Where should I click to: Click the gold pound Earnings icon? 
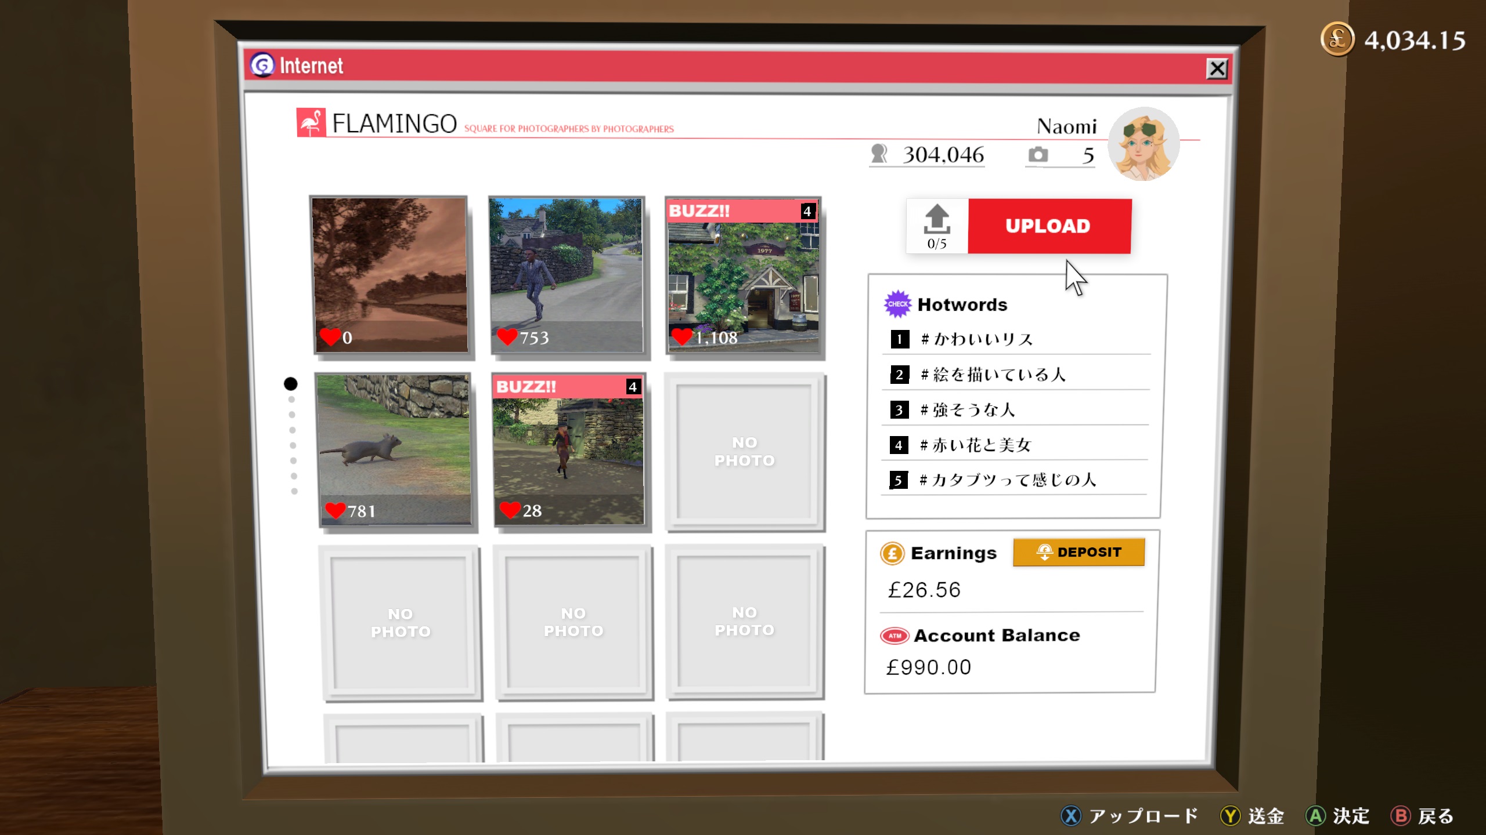892,553
